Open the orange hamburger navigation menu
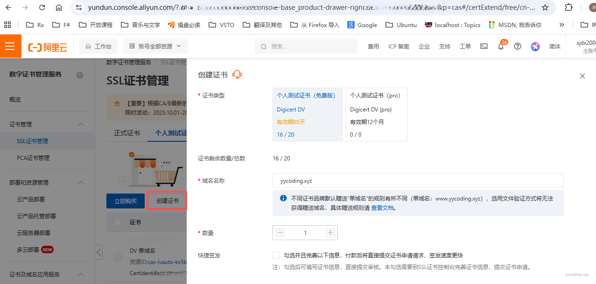596x284 pixels. click(x=10, y=47)
